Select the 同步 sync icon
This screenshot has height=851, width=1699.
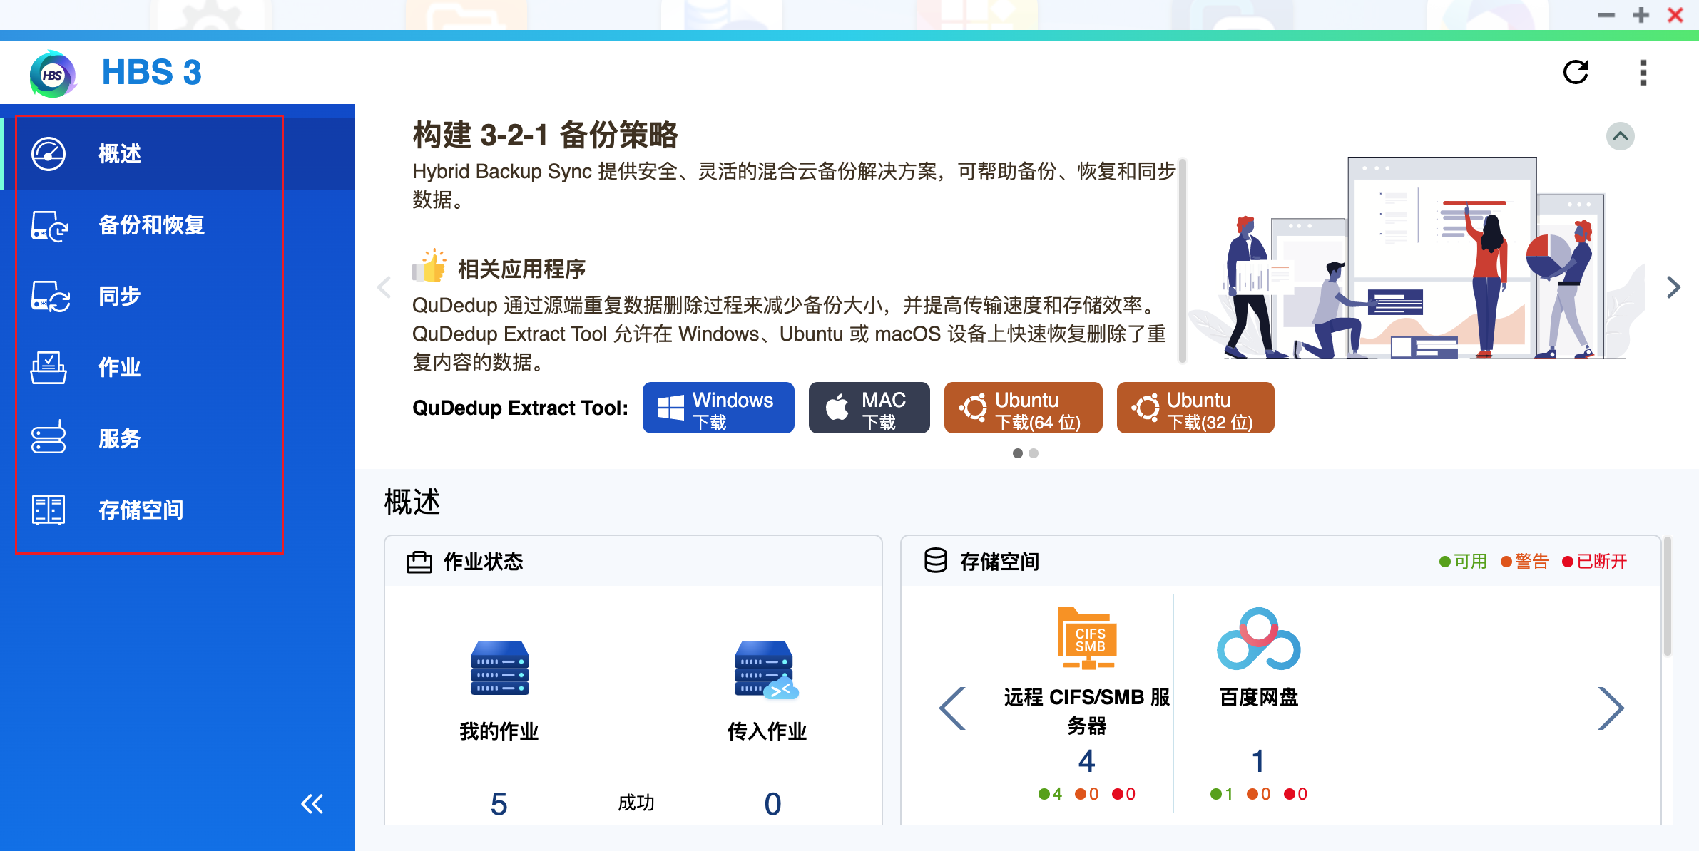click(x=49, y=296)
